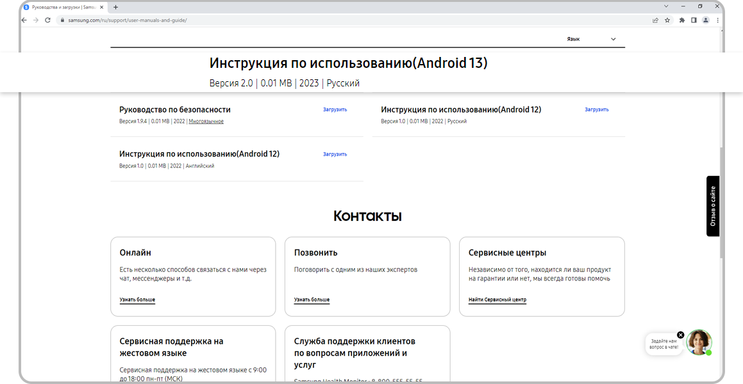Download the Russian Android 12 instruction manual

pyautogui.click(x=596, y=109)
